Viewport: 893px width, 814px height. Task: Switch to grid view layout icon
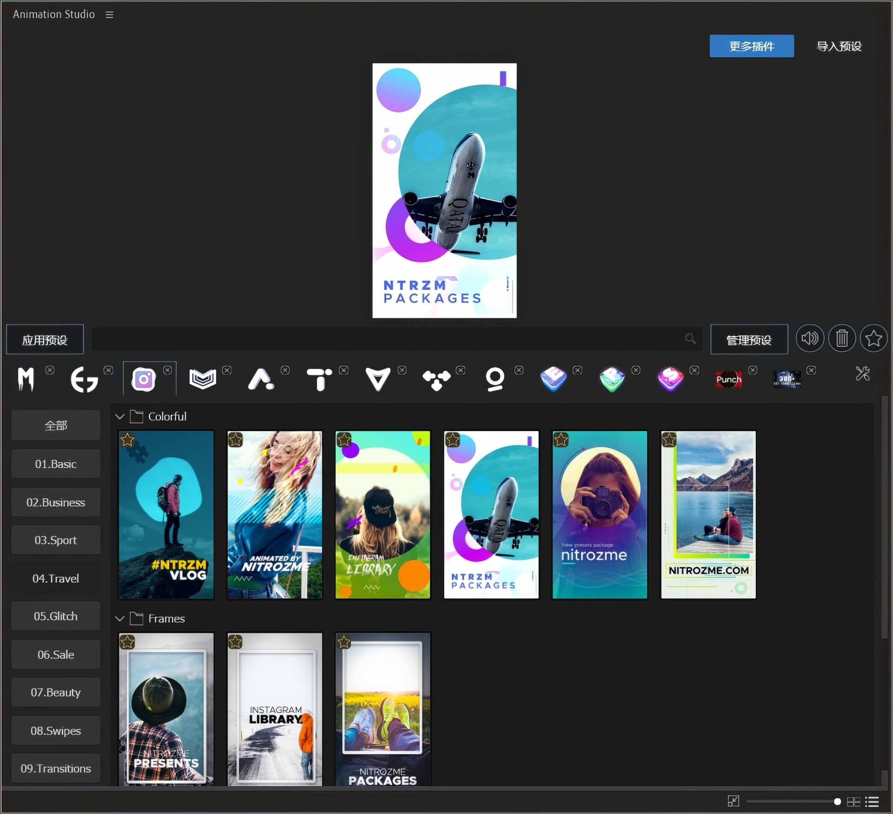pyautogui.click(x=853, y=801)
